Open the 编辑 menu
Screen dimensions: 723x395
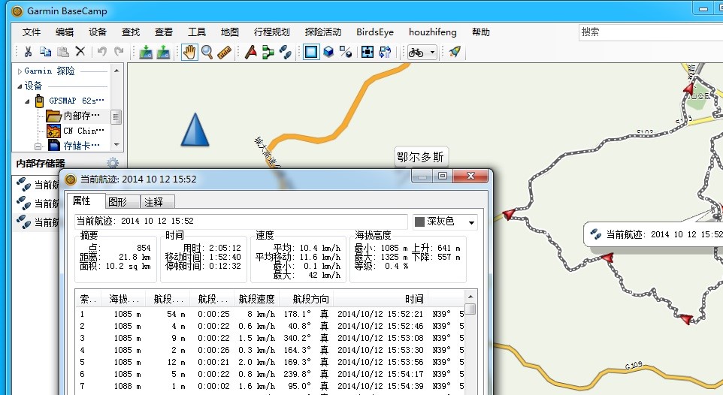click(x=65, y=32)
